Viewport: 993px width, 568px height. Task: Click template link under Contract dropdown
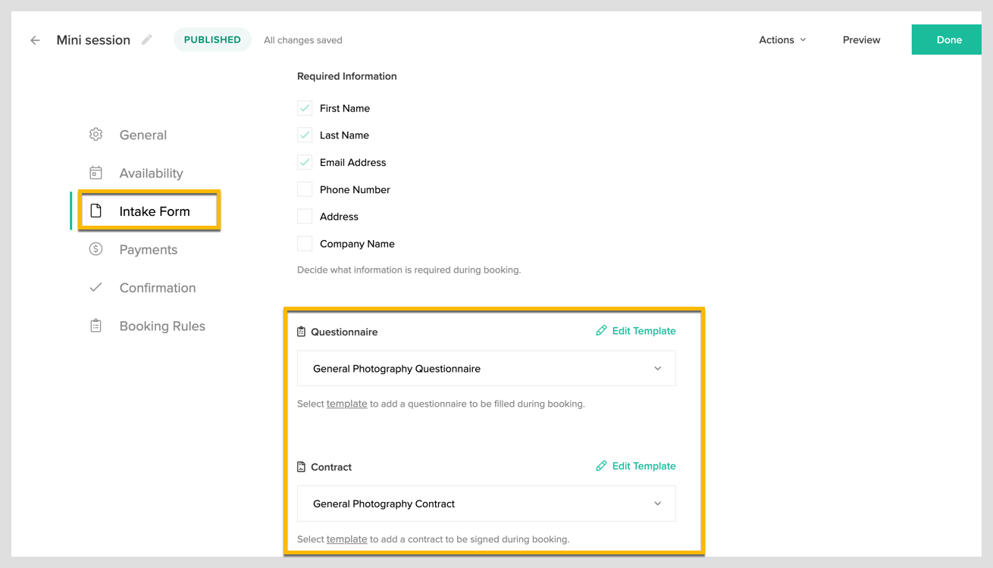pyautogui.click(x=346, y=539)
